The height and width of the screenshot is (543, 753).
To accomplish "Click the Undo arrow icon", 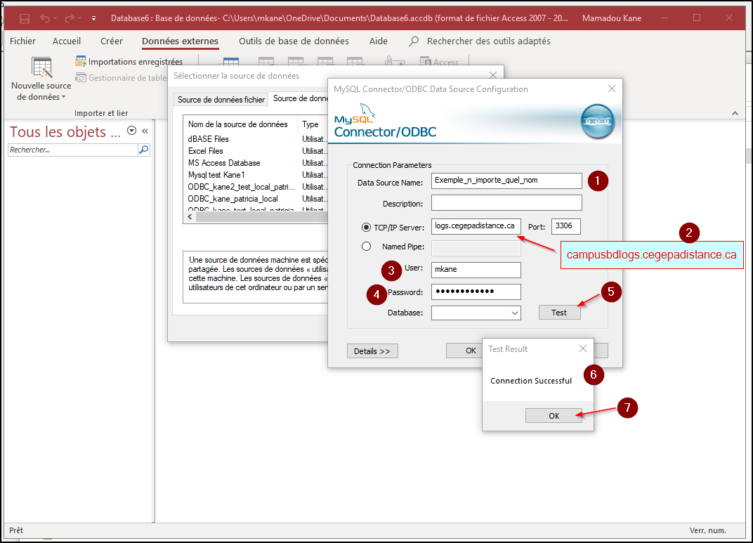I will [45, 18].
